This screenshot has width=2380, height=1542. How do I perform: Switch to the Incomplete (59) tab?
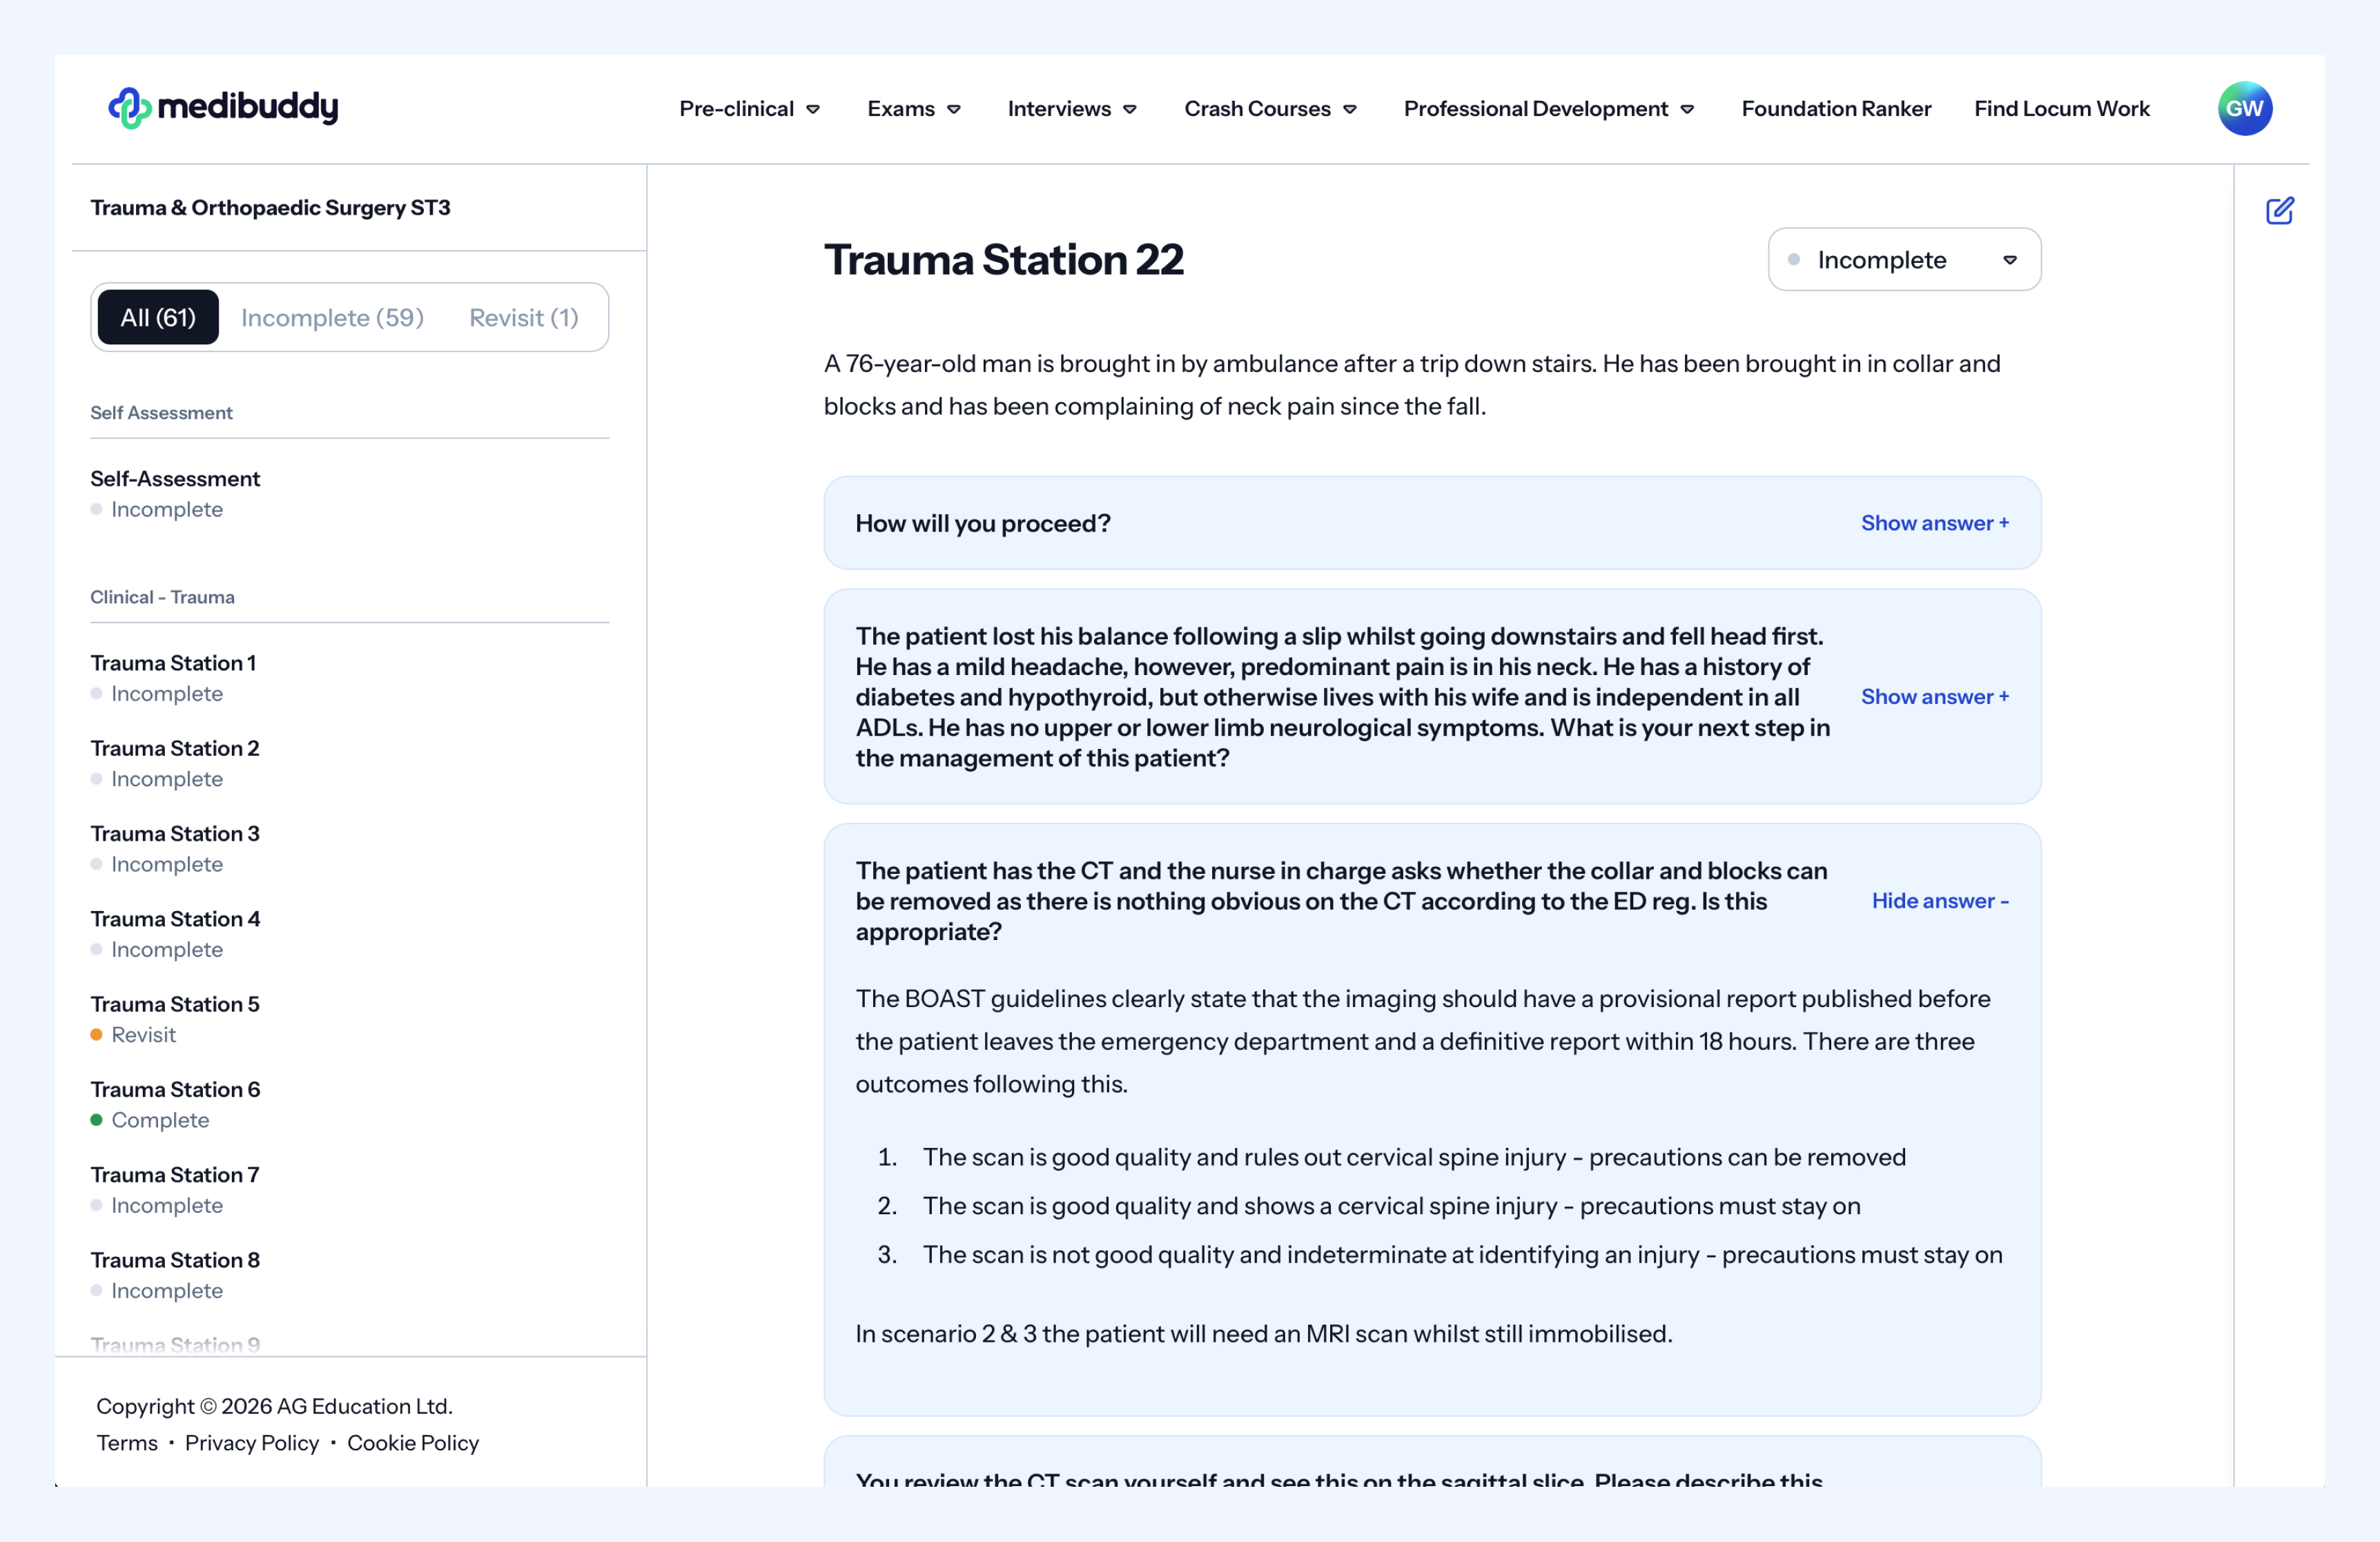pos(332,318)
